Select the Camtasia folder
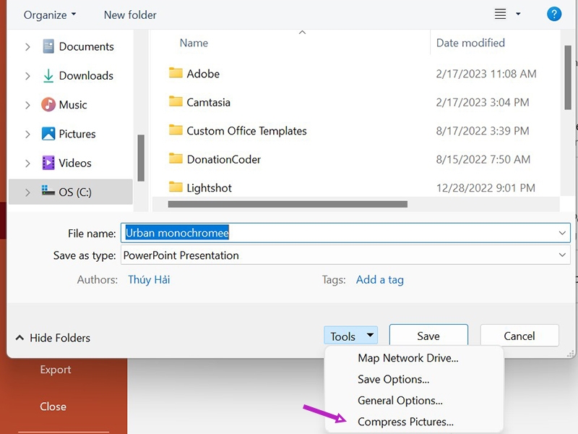 208,102
